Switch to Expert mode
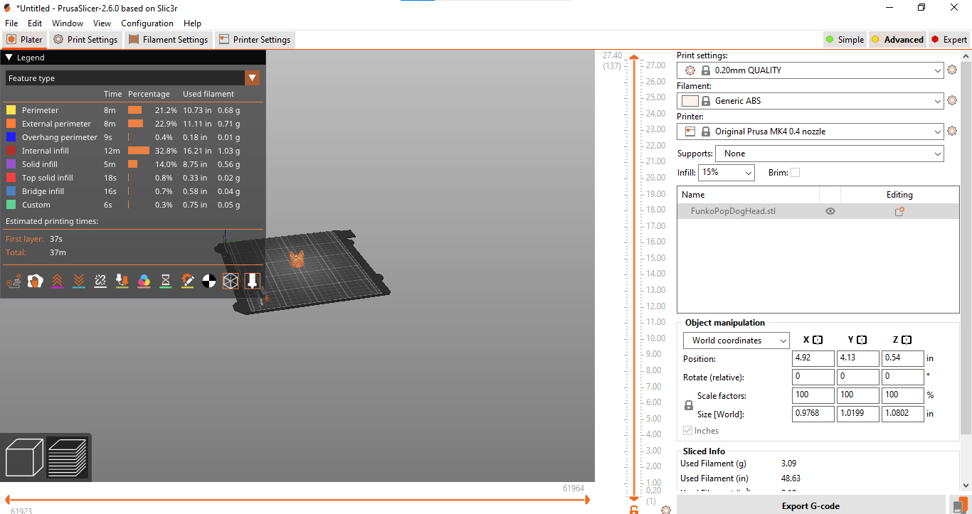The image size is (972, 514). pyautogui.click(x=949, y=40)
